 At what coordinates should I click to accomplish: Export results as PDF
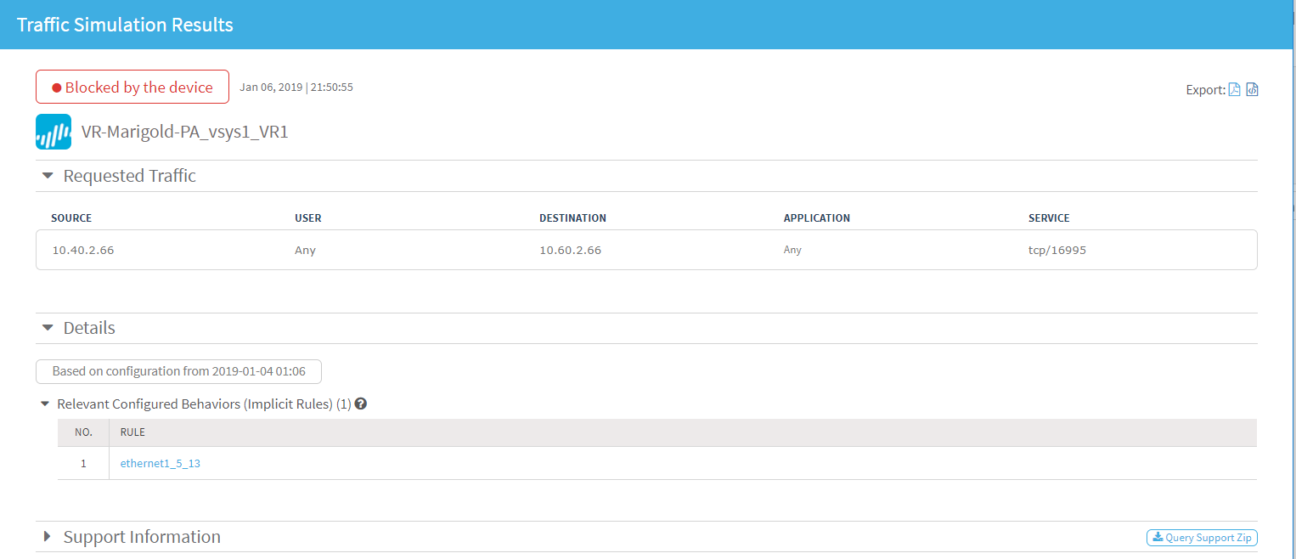click(x=1235, y=89)
